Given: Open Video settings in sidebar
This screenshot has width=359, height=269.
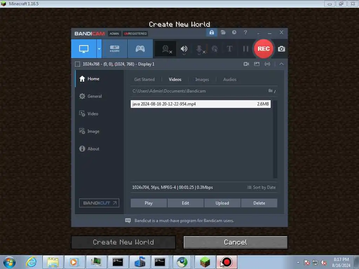Looking at the screenshot, I should (x=99, y=114).
